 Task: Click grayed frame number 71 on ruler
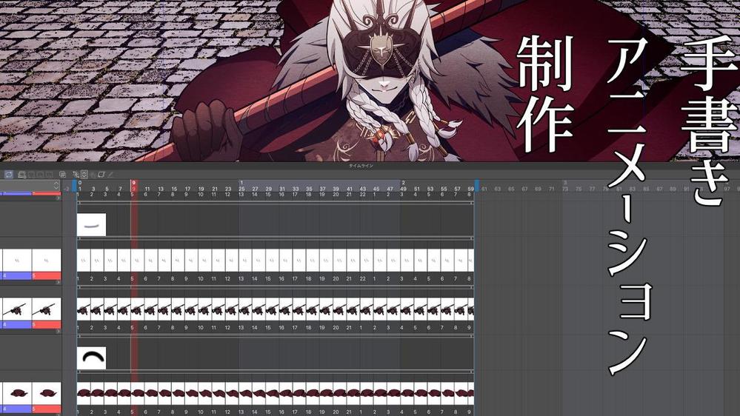tap(552, 189)
